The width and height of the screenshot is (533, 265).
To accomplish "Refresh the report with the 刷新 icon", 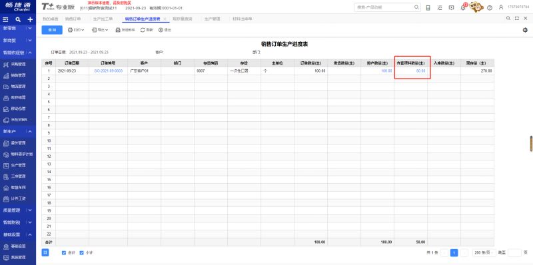I will 147,30.
